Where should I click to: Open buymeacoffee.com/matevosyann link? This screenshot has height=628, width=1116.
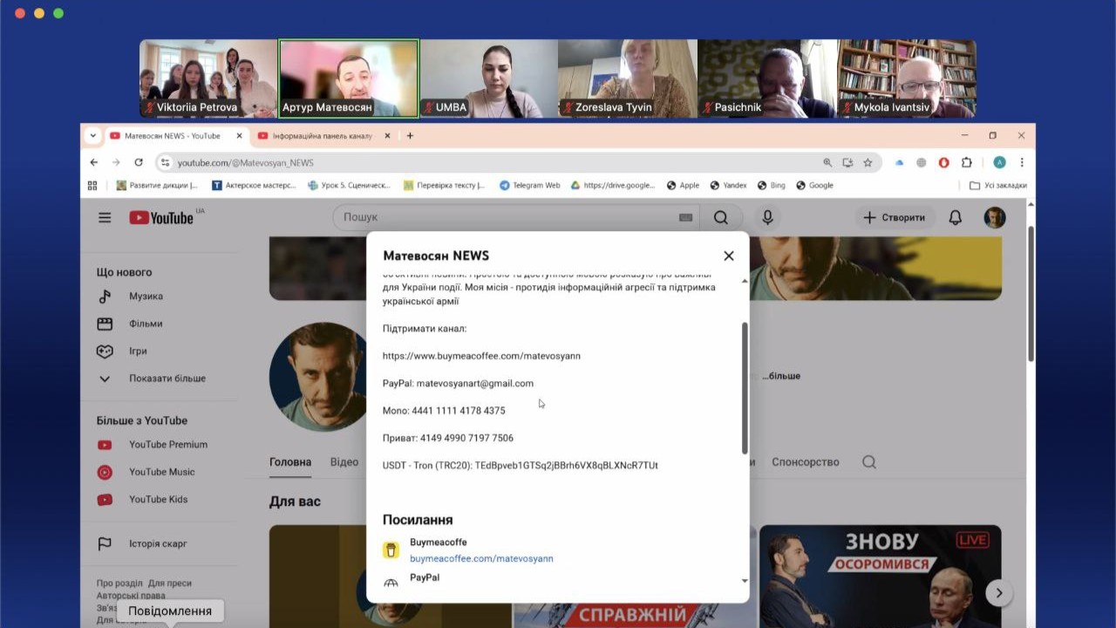(x=481, y=558)
